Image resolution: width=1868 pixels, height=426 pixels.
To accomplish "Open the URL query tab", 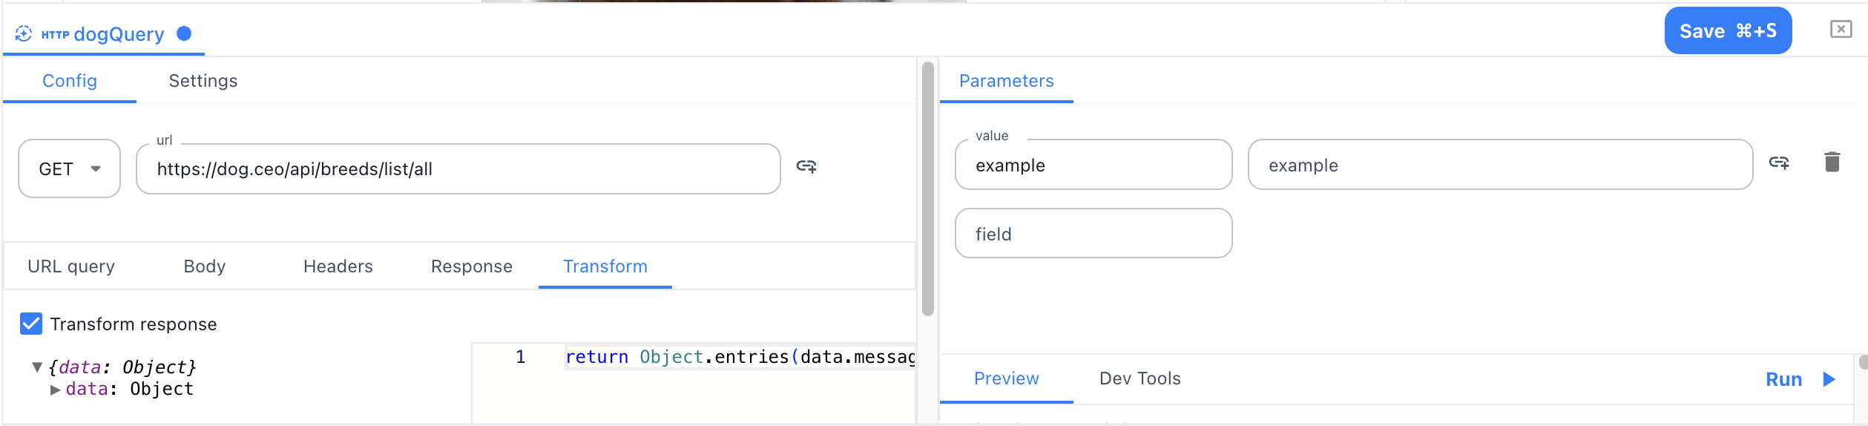I will pyautogui.click(x=71, y=266).
